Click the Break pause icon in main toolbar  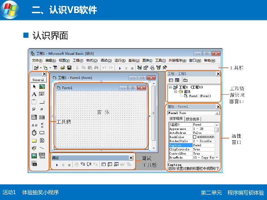point(126,68)
